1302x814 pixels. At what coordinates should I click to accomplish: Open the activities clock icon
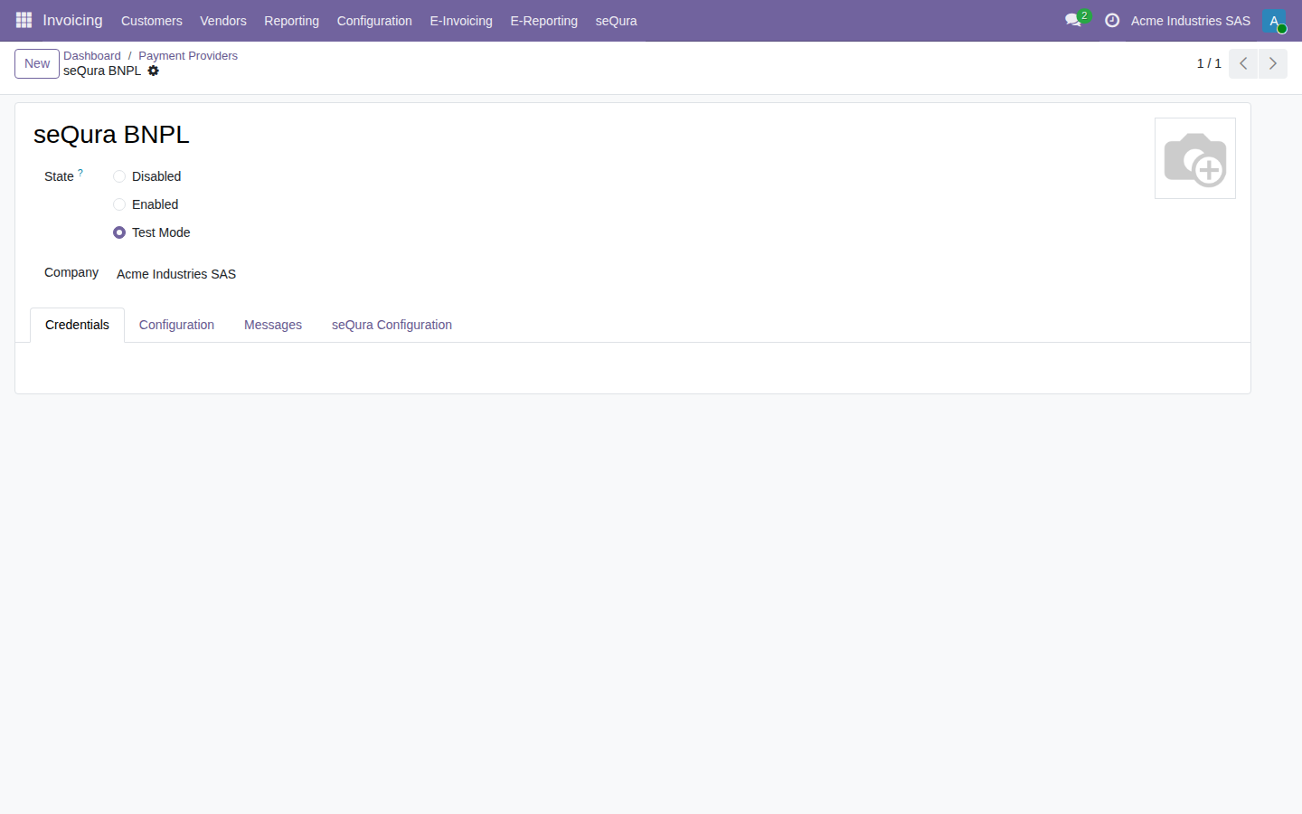[1112, 20]
